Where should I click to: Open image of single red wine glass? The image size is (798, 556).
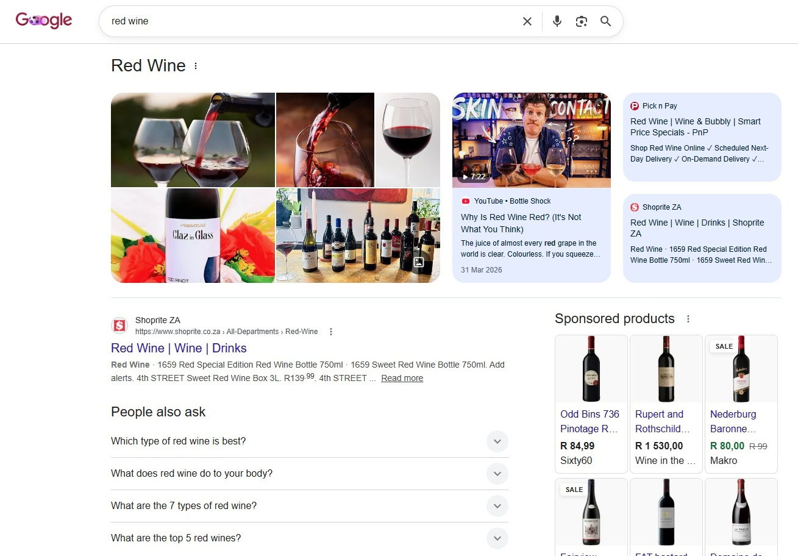click(x=407, y=140)
